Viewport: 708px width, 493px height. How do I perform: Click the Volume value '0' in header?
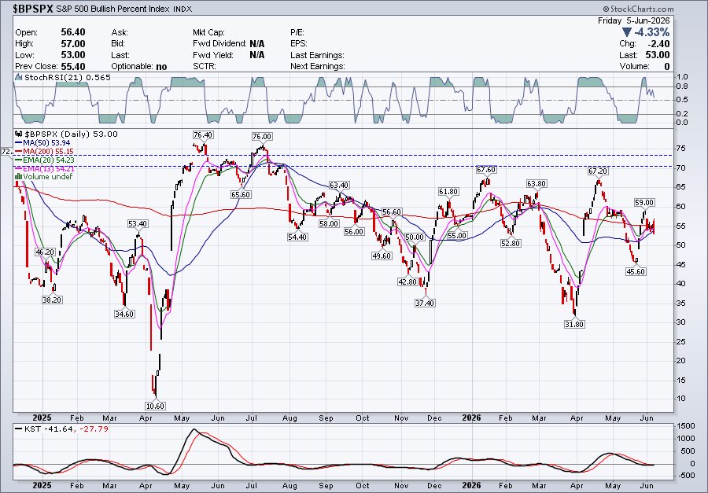(667, 66)
